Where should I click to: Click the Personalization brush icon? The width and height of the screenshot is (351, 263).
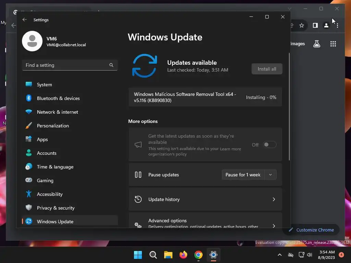[x=29, y=125]
